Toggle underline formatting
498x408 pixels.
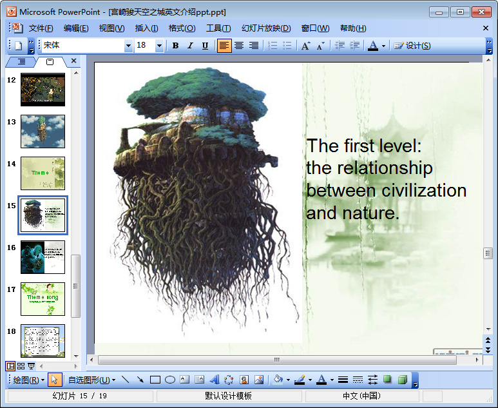[x=205, y=46]
